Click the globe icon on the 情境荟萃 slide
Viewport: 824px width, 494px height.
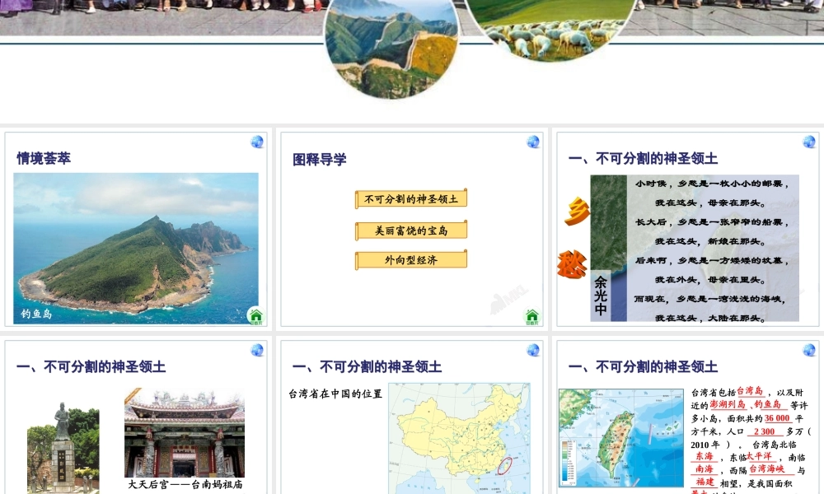point(257,142)
